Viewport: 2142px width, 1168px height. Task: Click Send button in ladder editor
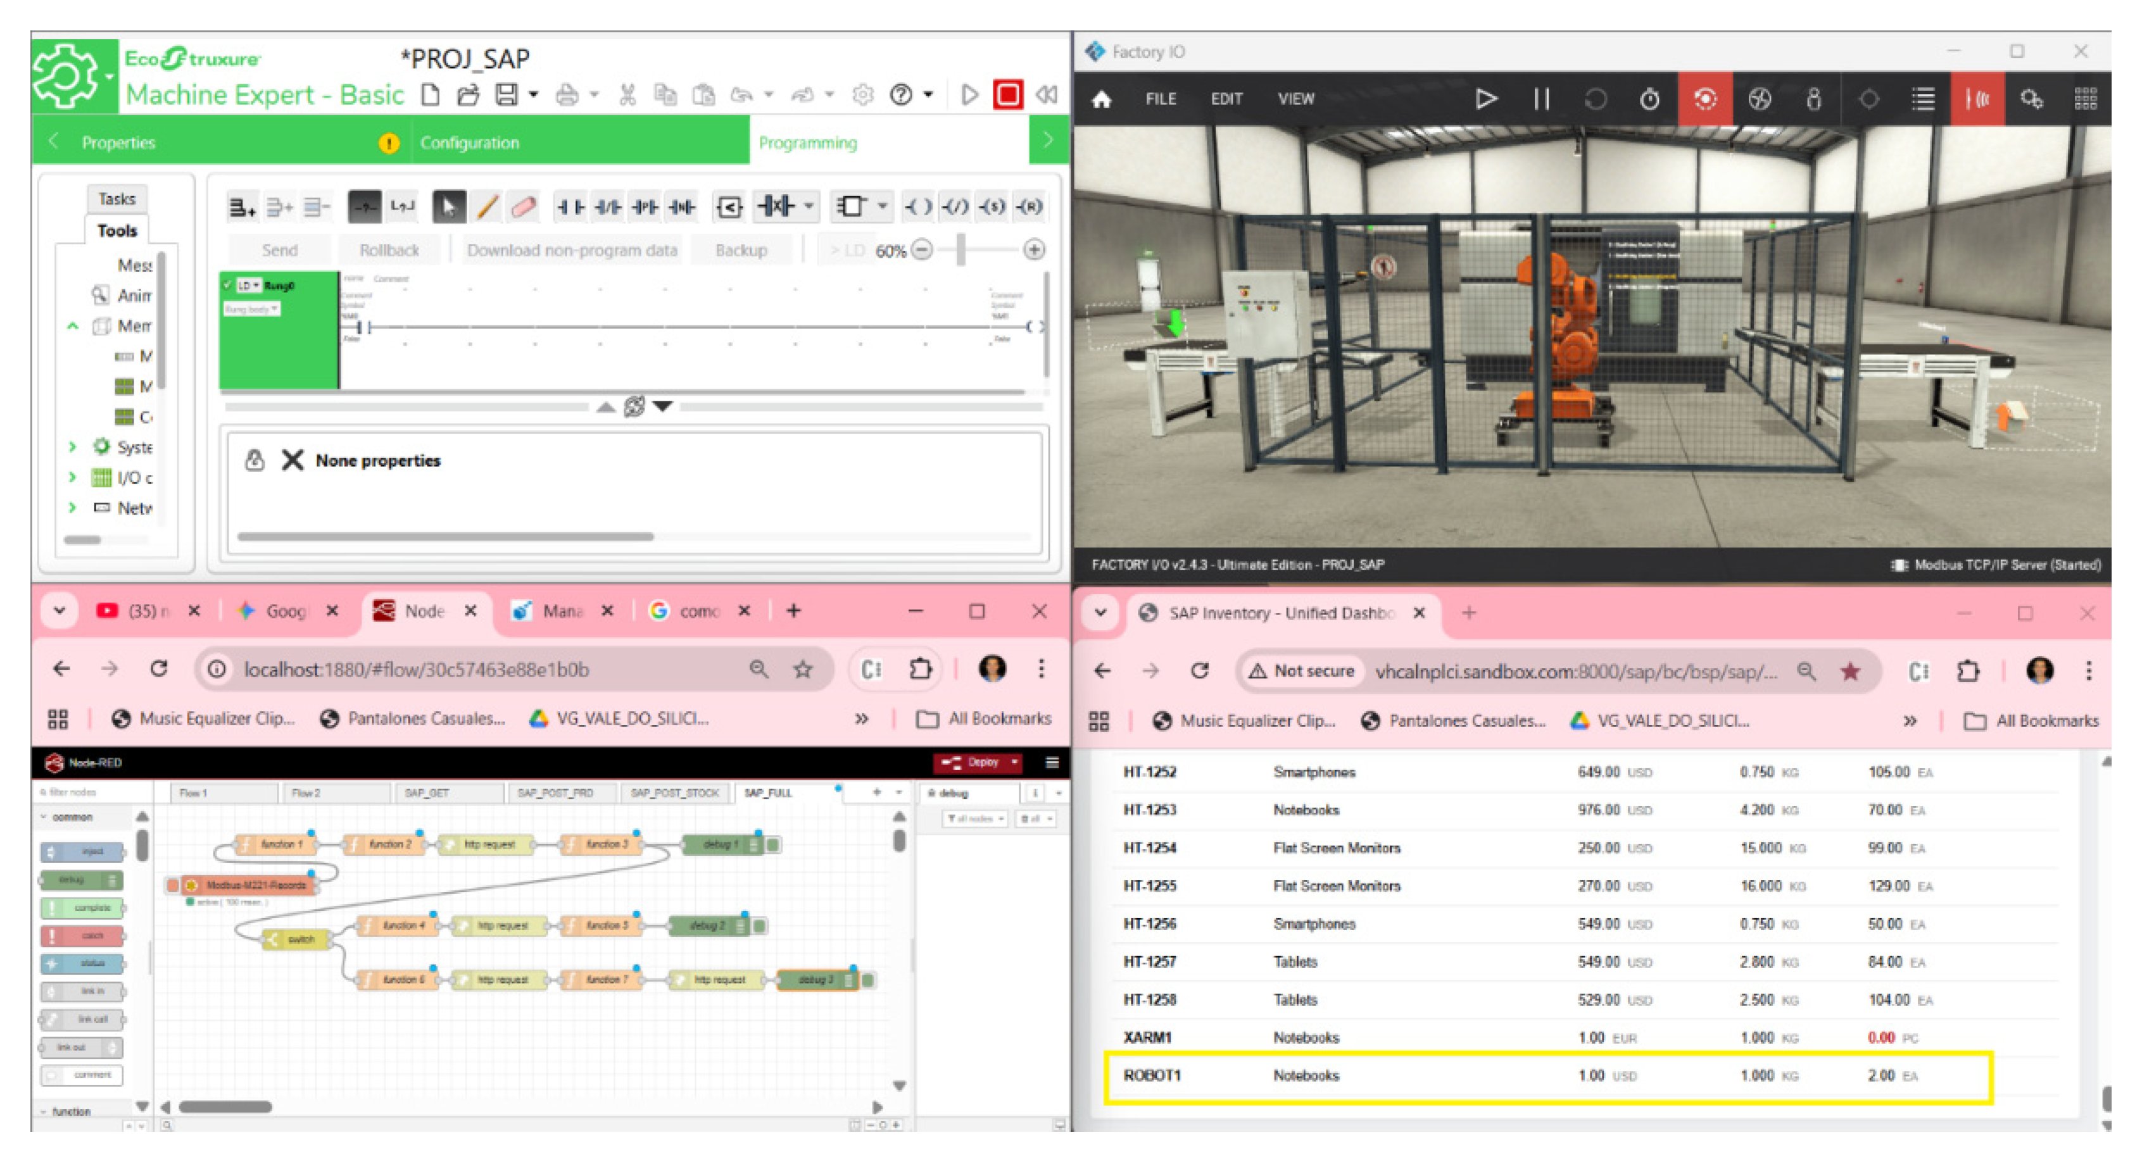coord(279,250)
